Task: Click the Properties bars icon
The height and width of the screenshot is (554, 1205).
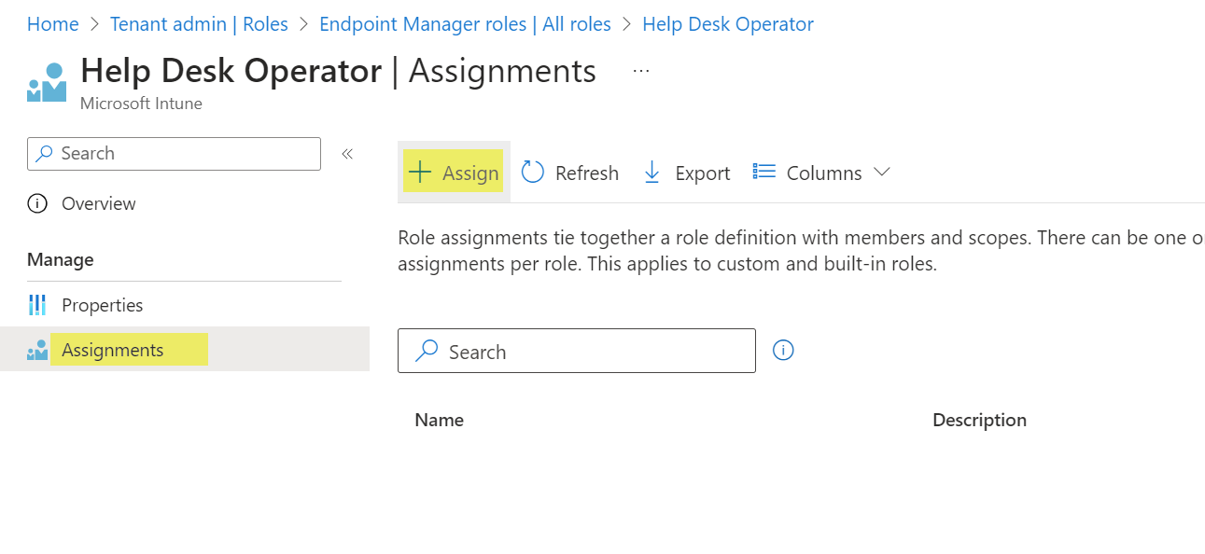Action: [37, 305]
